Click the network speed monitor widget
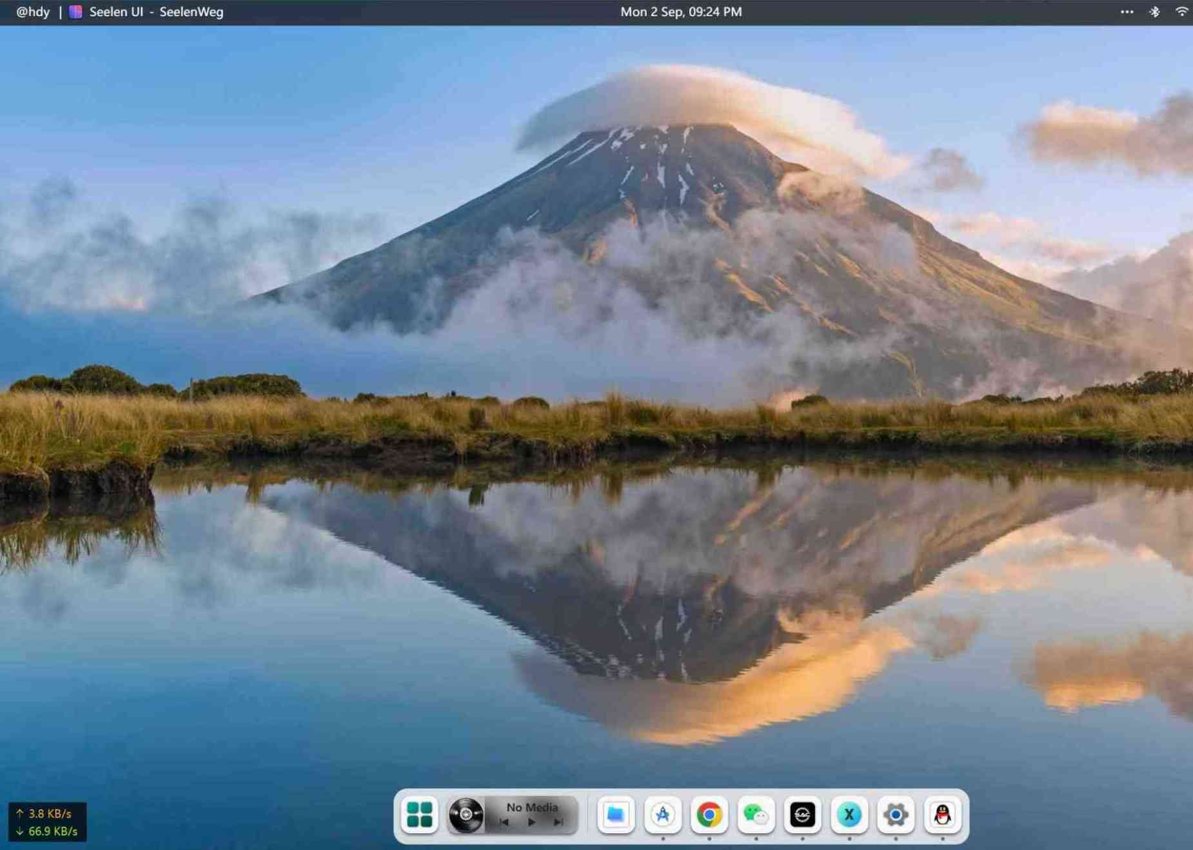This screenshot has width=1193, height=850. click(x=47, y=822)
